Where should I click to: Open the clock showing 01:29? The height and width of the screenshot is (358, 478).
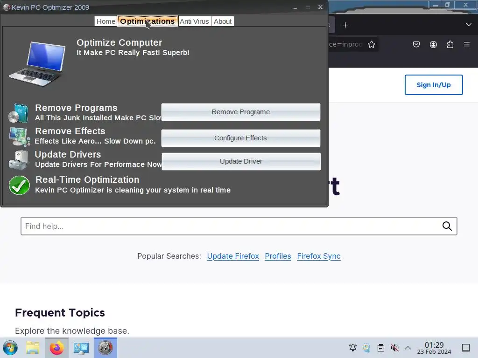coord(434,348)
